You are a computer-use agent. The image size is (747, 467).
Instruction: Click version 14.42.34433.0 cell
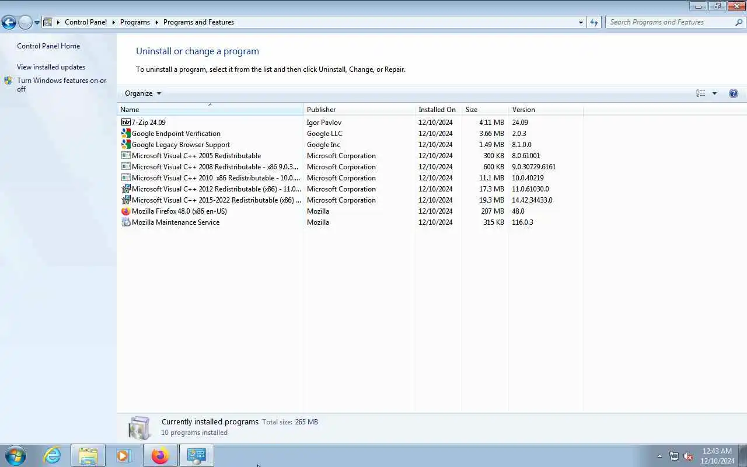532,200
